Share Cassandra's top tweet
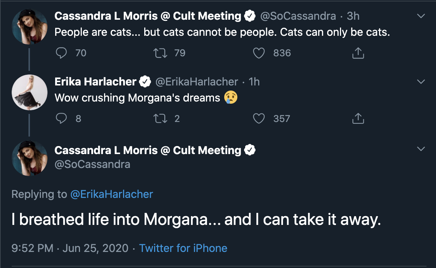This screenshot has width=436, height=268. coord(358,53)
